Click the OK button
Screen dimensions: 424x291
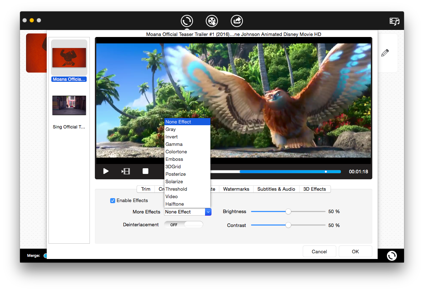point(355,252)
